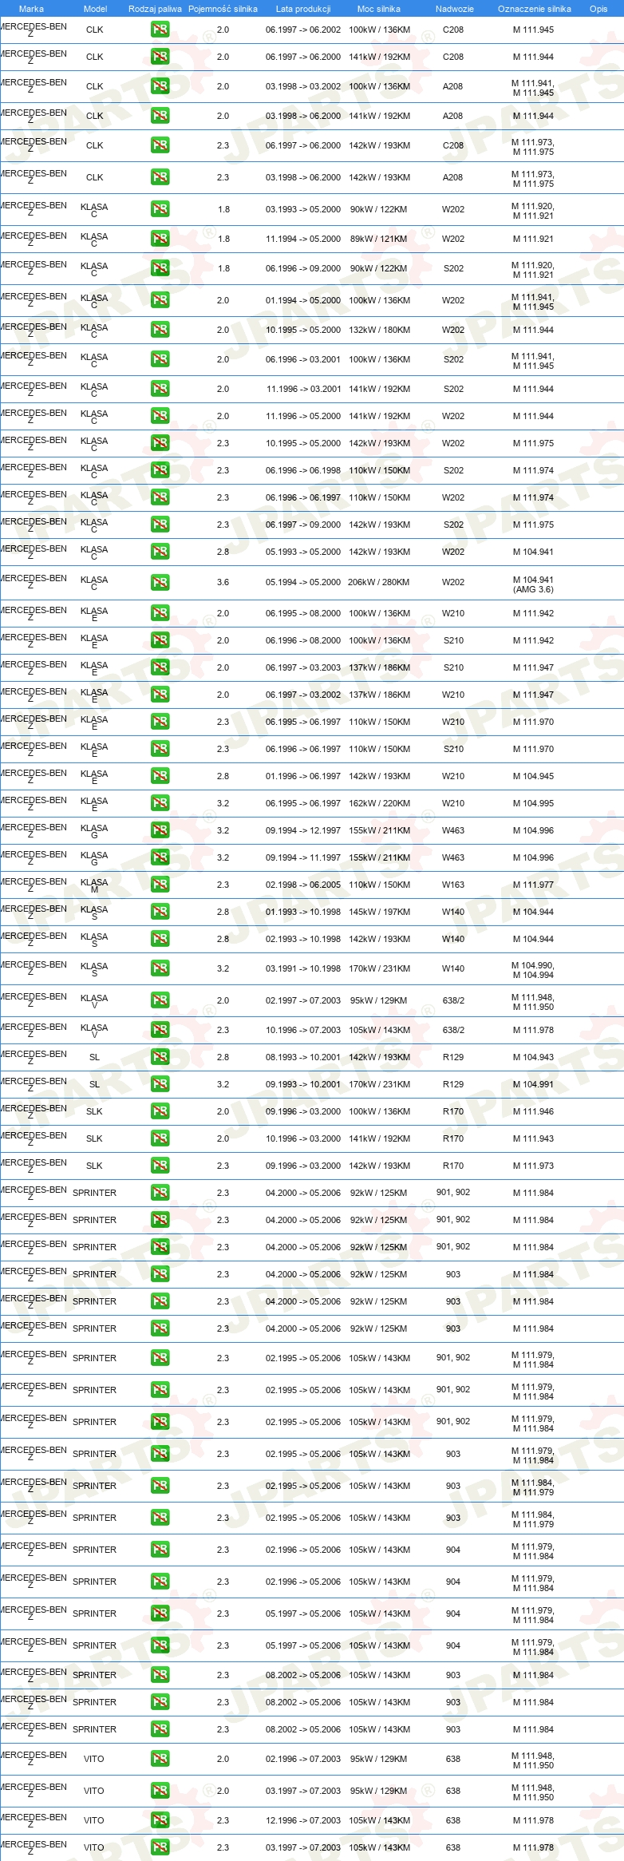Viewport: 624px width, 1861px height.
Task: Select production years 03.1991 -> 10.1998
Action: tap(303, 968)
